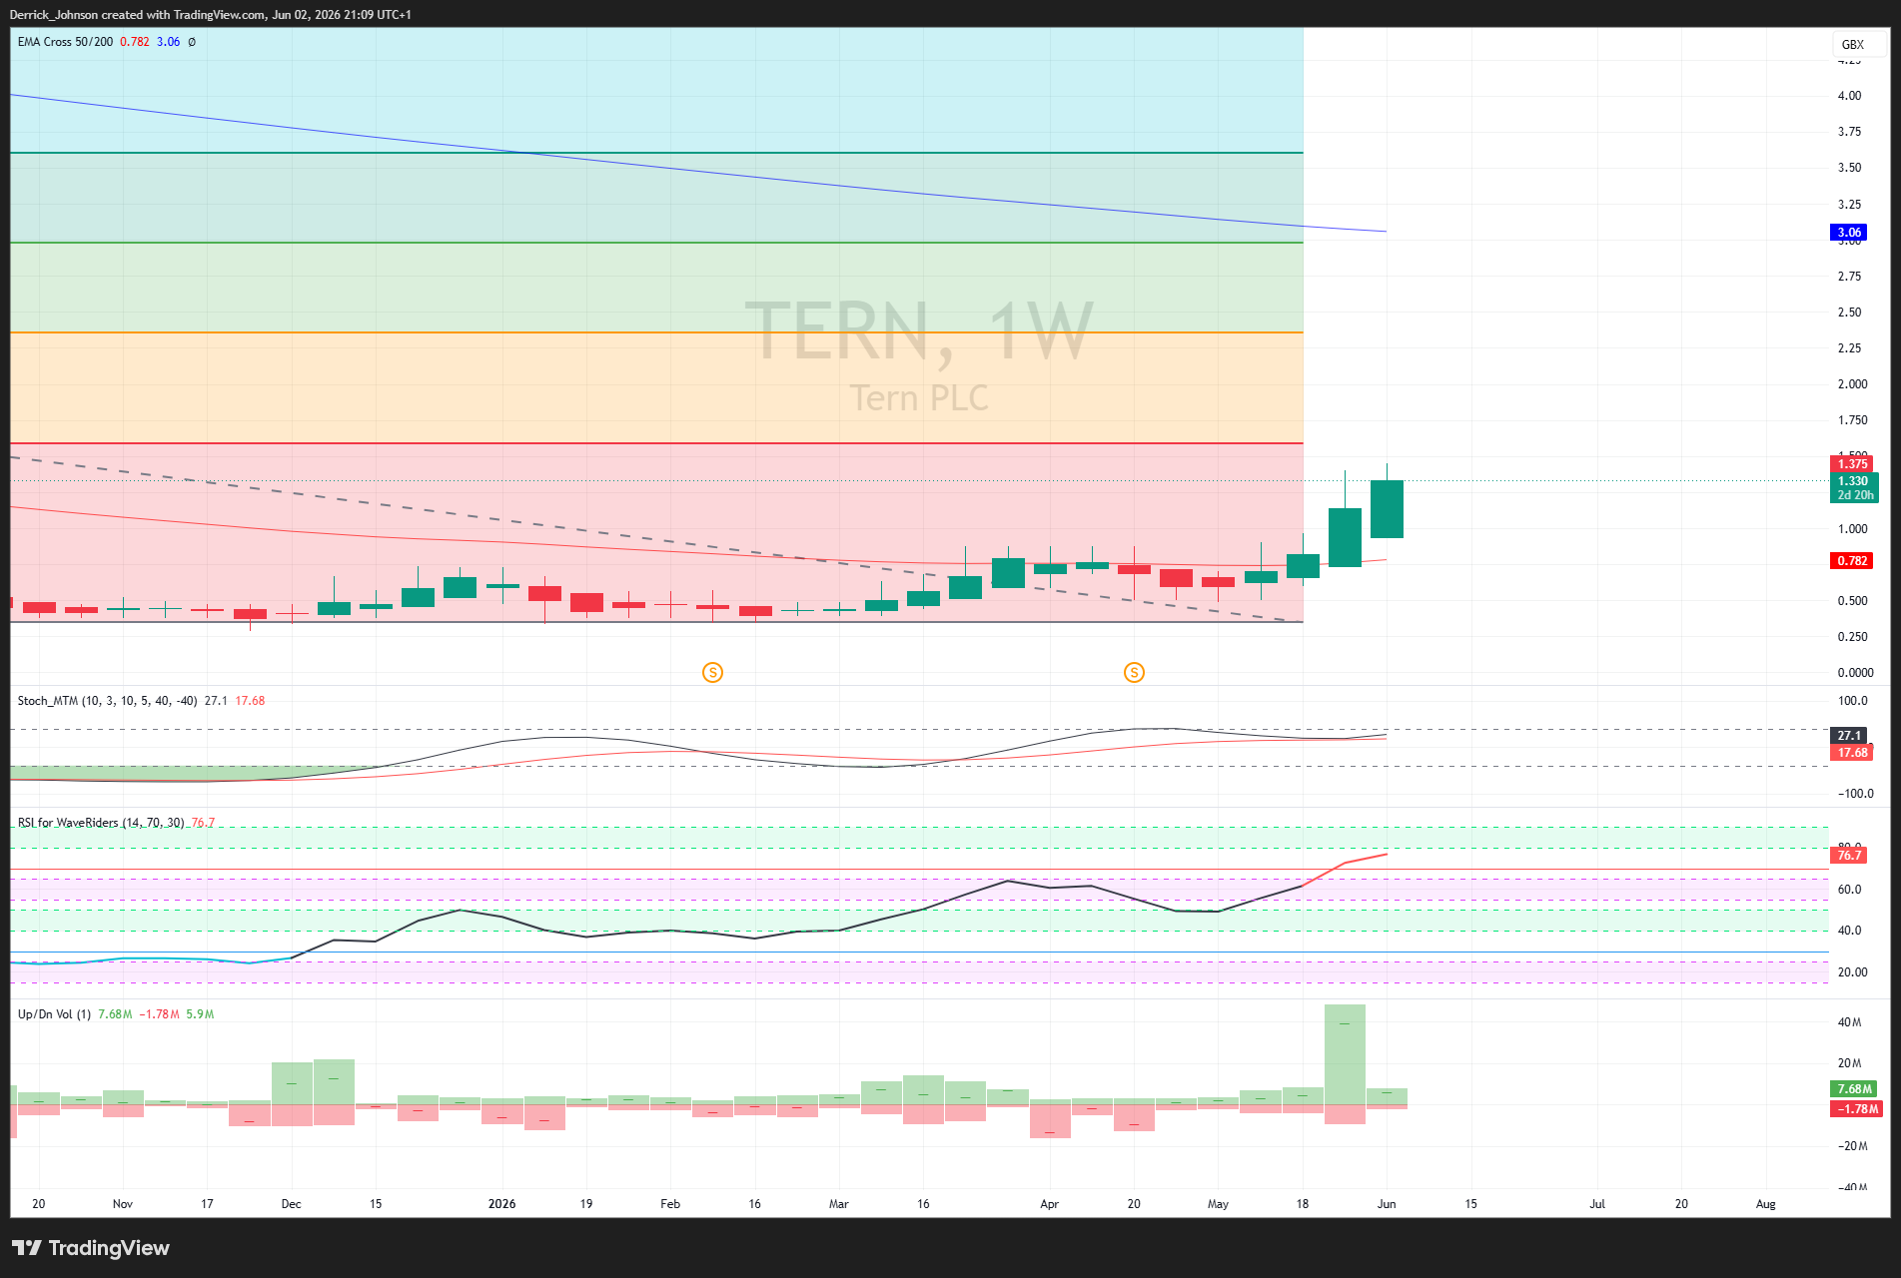Click the 1.000 price axis label
1901x1278 pixels.
(x=1853, y=529)
